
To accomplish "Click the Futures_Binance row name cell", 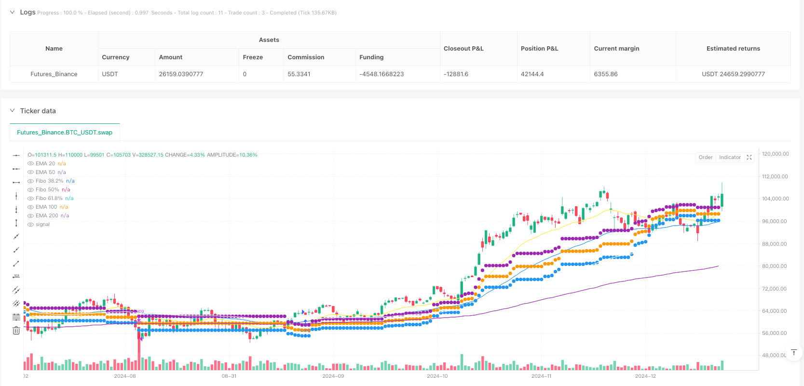I will [x=54, y=74].
